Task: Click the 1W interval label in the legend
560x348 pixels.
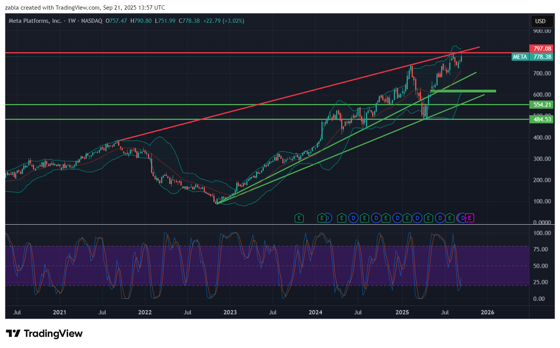Action: coord(71,21)
